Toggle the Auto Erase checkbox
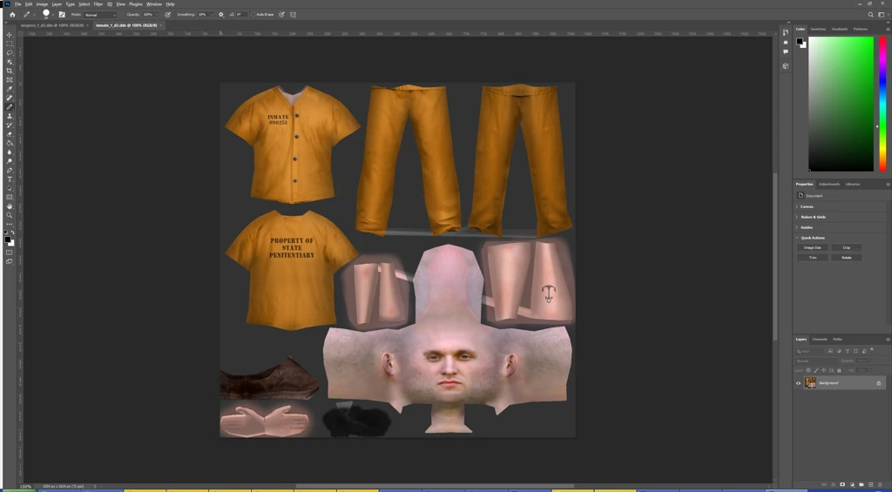The width and height of the screenshot is (892, 492). (253, 15)
